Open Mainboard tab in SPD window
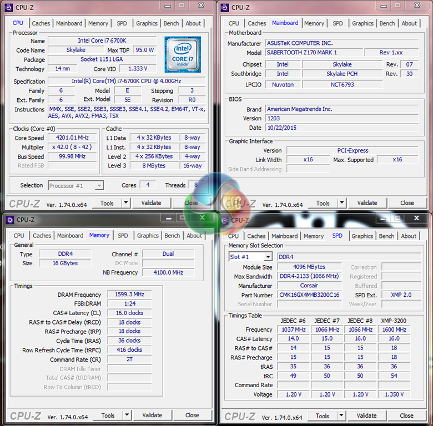 (x=284, y=236)
